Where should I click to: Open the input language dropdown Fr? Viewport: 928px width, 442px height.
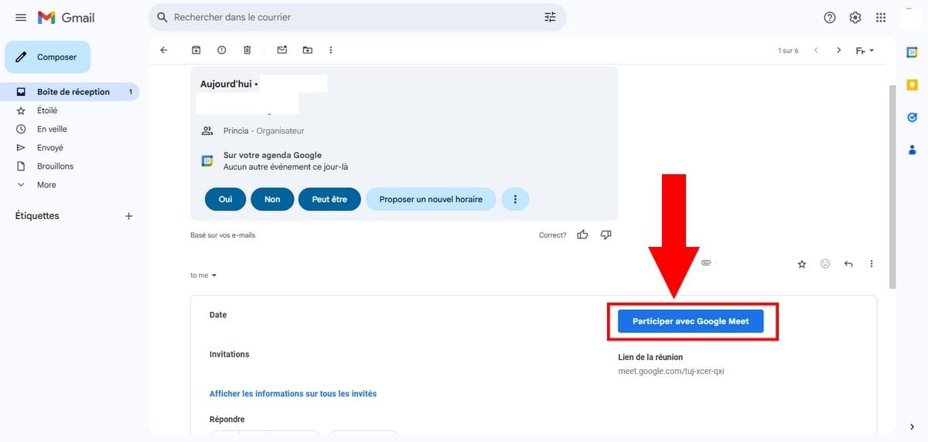[x=865, y=50]
